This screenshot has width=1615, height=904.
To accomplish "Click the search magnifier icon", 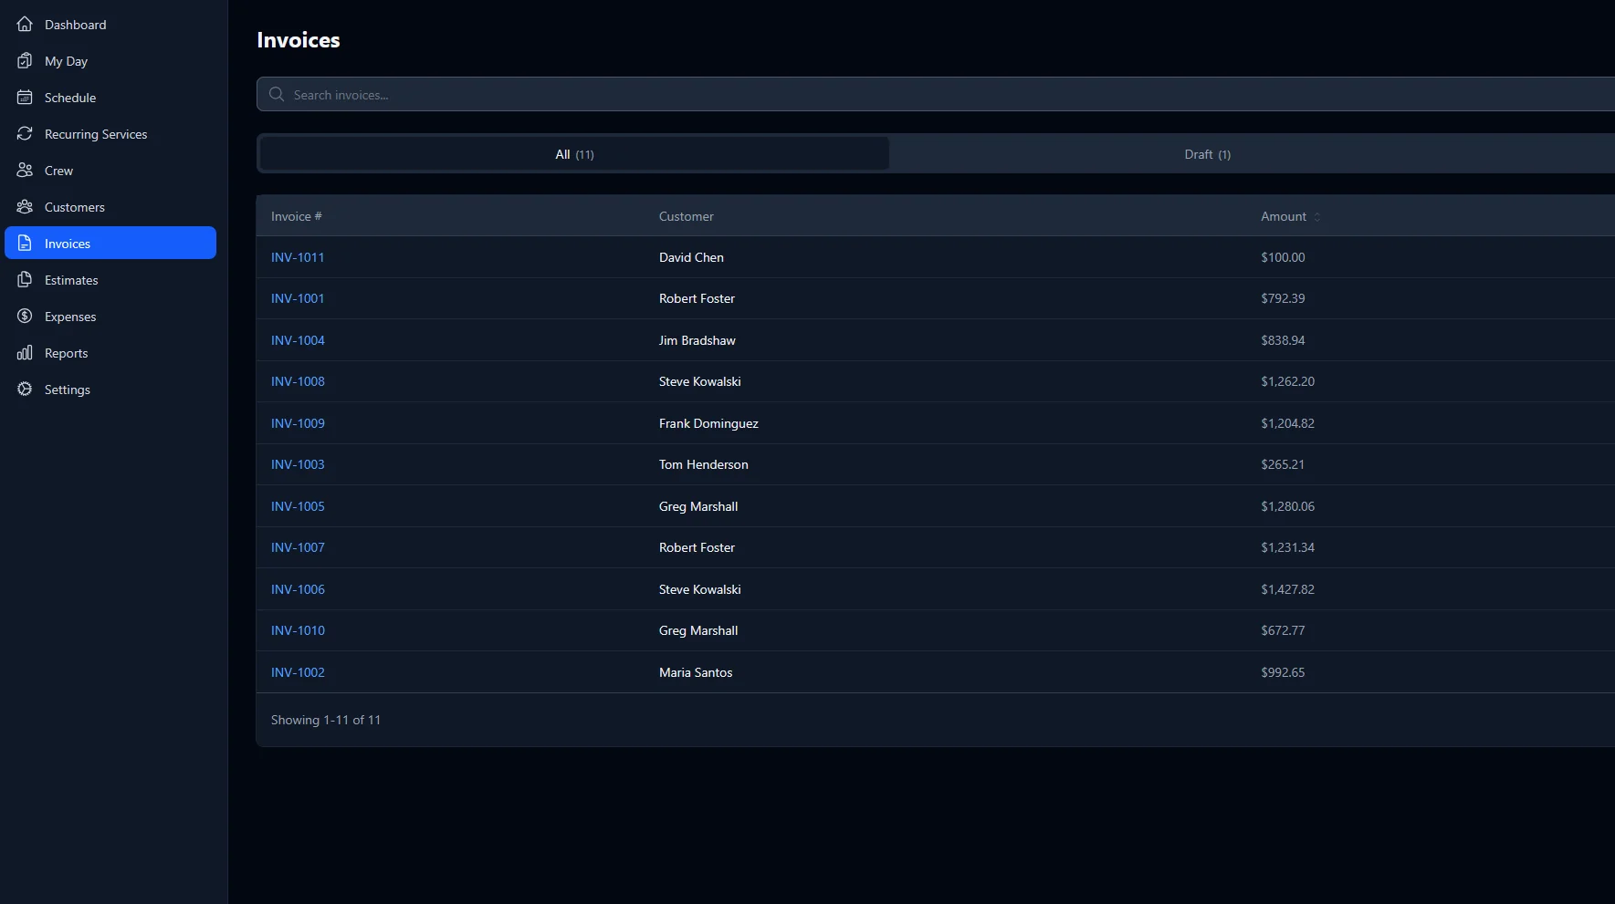I will click(x=277, y=95).
